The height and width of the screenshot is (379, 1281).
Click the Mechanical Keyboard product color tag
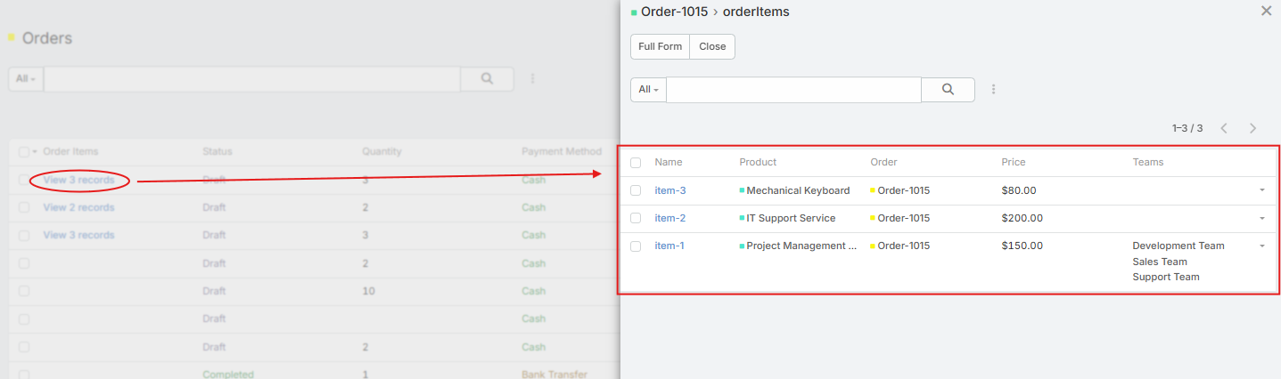(x=742, y=190)
